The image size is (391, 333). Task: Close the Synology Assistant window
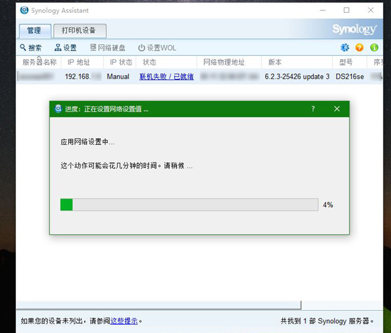[x=371, y=10]
